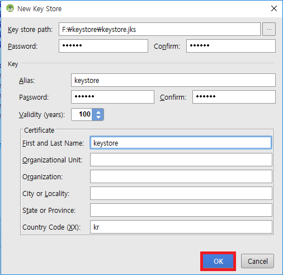Click the Alias input field

pyautogui.click(x=173, y=80)
